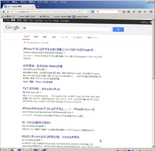This screenshot has width=155, height=151.
Task: Select 動画 results tab
Action: (x=45, y=37)
